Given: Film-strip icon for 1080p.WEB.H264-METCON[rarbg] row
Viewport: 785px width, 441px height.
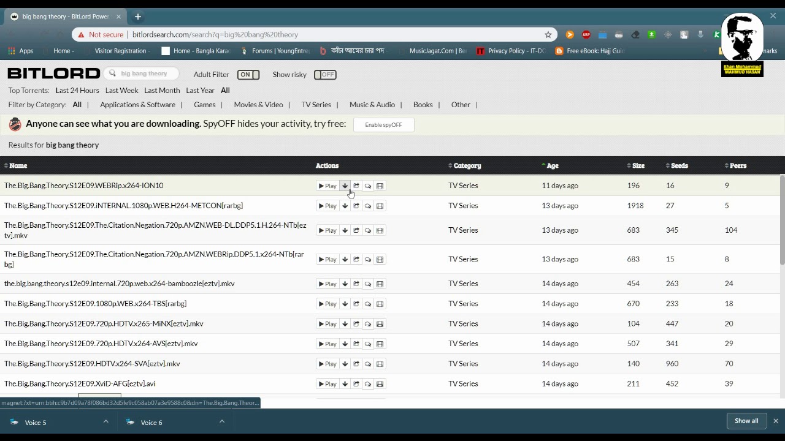Looking at the screenshot, I should pyautogui.click(x=380, y=206).
